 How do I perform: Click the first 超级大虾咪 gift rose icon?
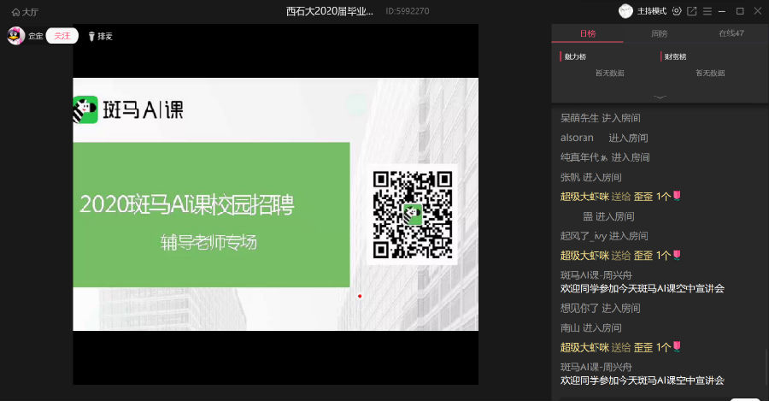click(x=678, y=197)
